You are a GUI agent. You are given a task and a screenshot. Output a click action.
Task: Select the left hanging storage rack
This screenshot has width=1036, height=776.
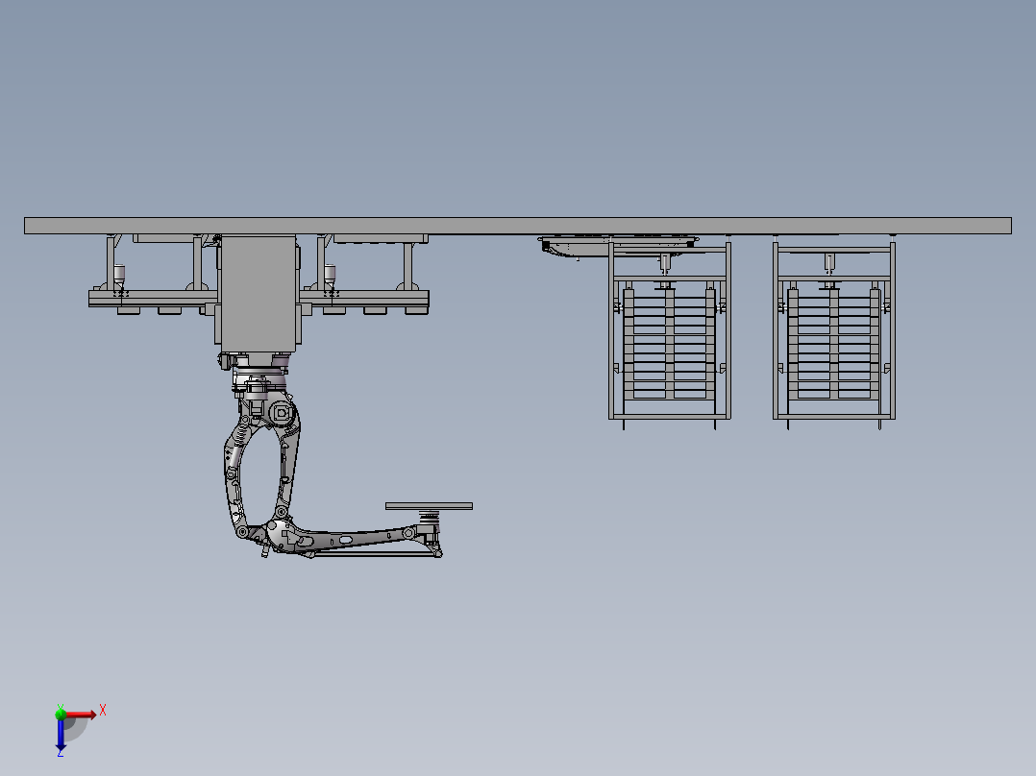click(669, 331)
